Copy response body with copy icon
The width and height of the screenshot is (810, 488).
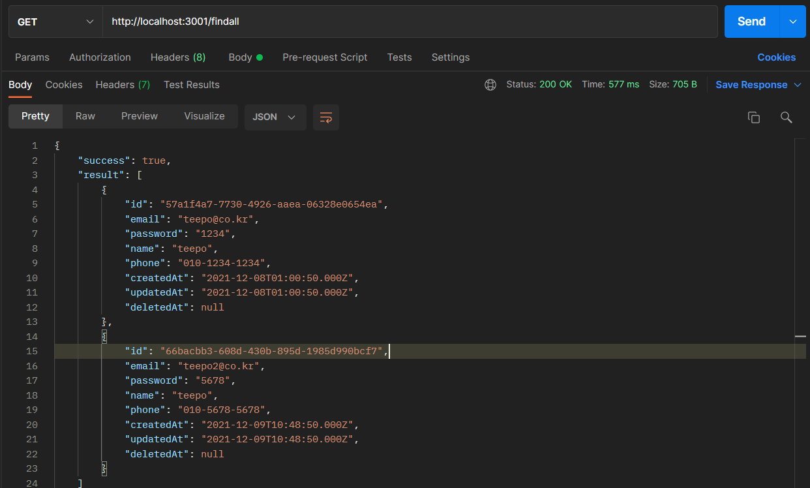[754, 117]
